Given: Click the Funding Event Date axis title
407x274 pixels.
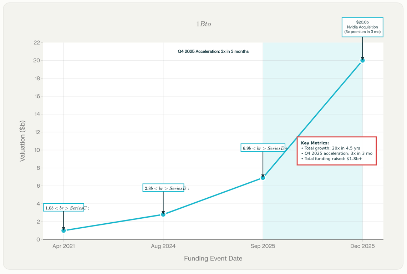Looking at the screenshot, I should coord(213,258).
